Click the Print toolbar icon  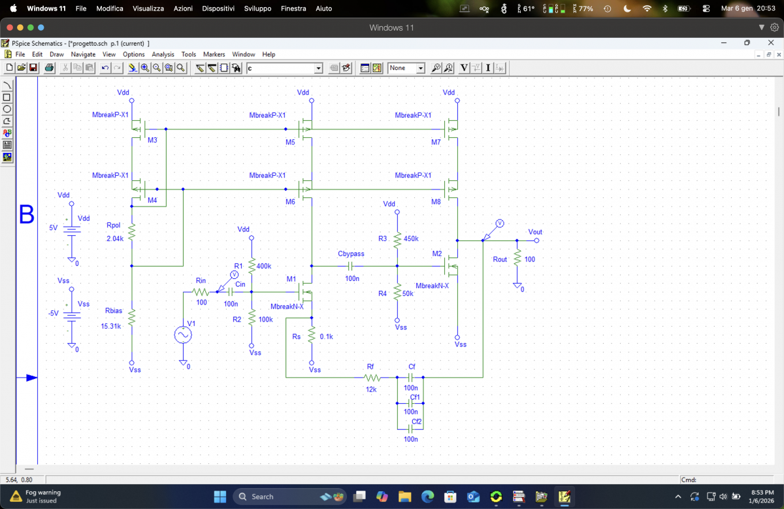click(x=49, y=68)
